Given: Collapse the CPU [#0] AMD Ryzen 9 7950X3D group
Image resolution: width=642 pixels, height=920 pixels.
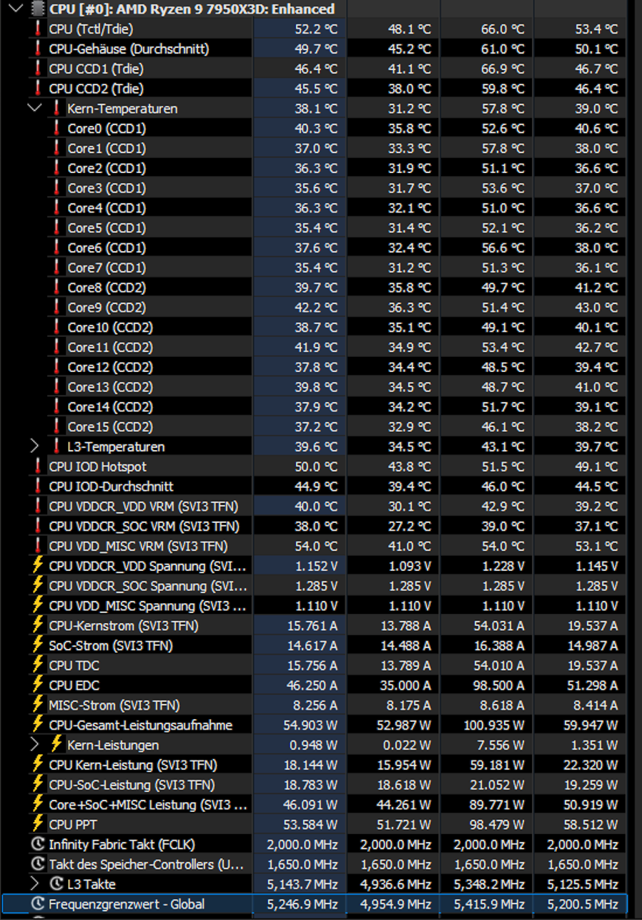Looking at the screenshot, I should [16, 9].
